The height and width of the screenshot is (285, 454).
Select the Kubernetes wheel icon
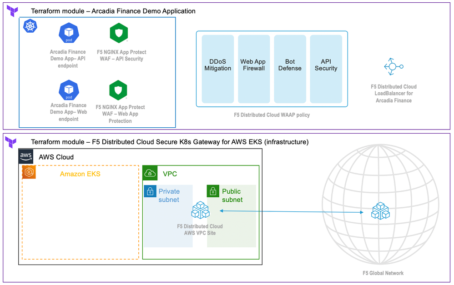[30, 26]
